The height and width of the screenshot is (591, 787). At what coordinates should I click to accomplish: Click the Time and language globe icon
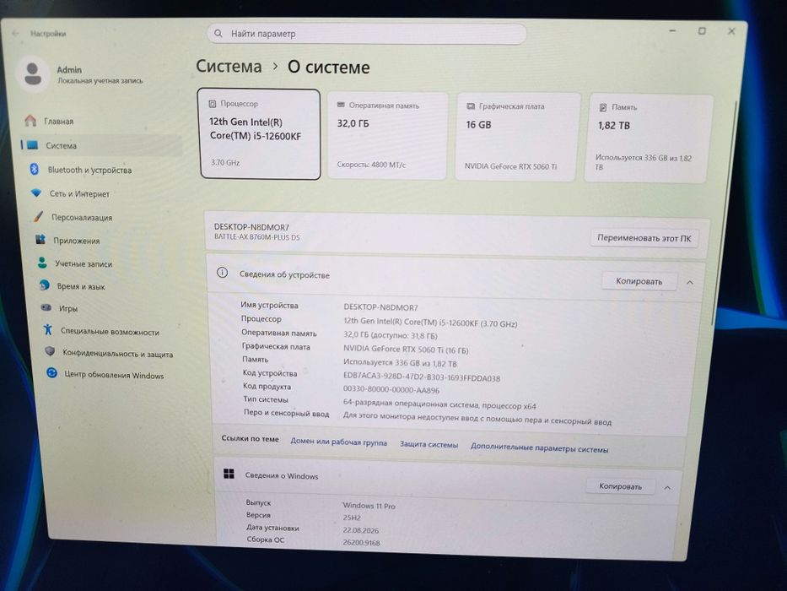pos(44,285)
